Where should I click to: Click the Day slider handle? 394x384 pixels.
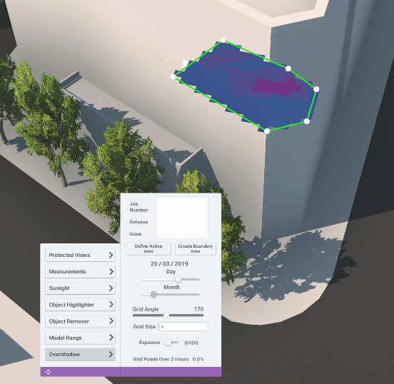[x=178, y=279]
